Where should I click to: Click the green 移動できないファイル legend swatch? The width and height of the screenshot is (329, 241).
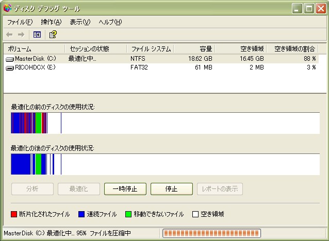(128, 214)
